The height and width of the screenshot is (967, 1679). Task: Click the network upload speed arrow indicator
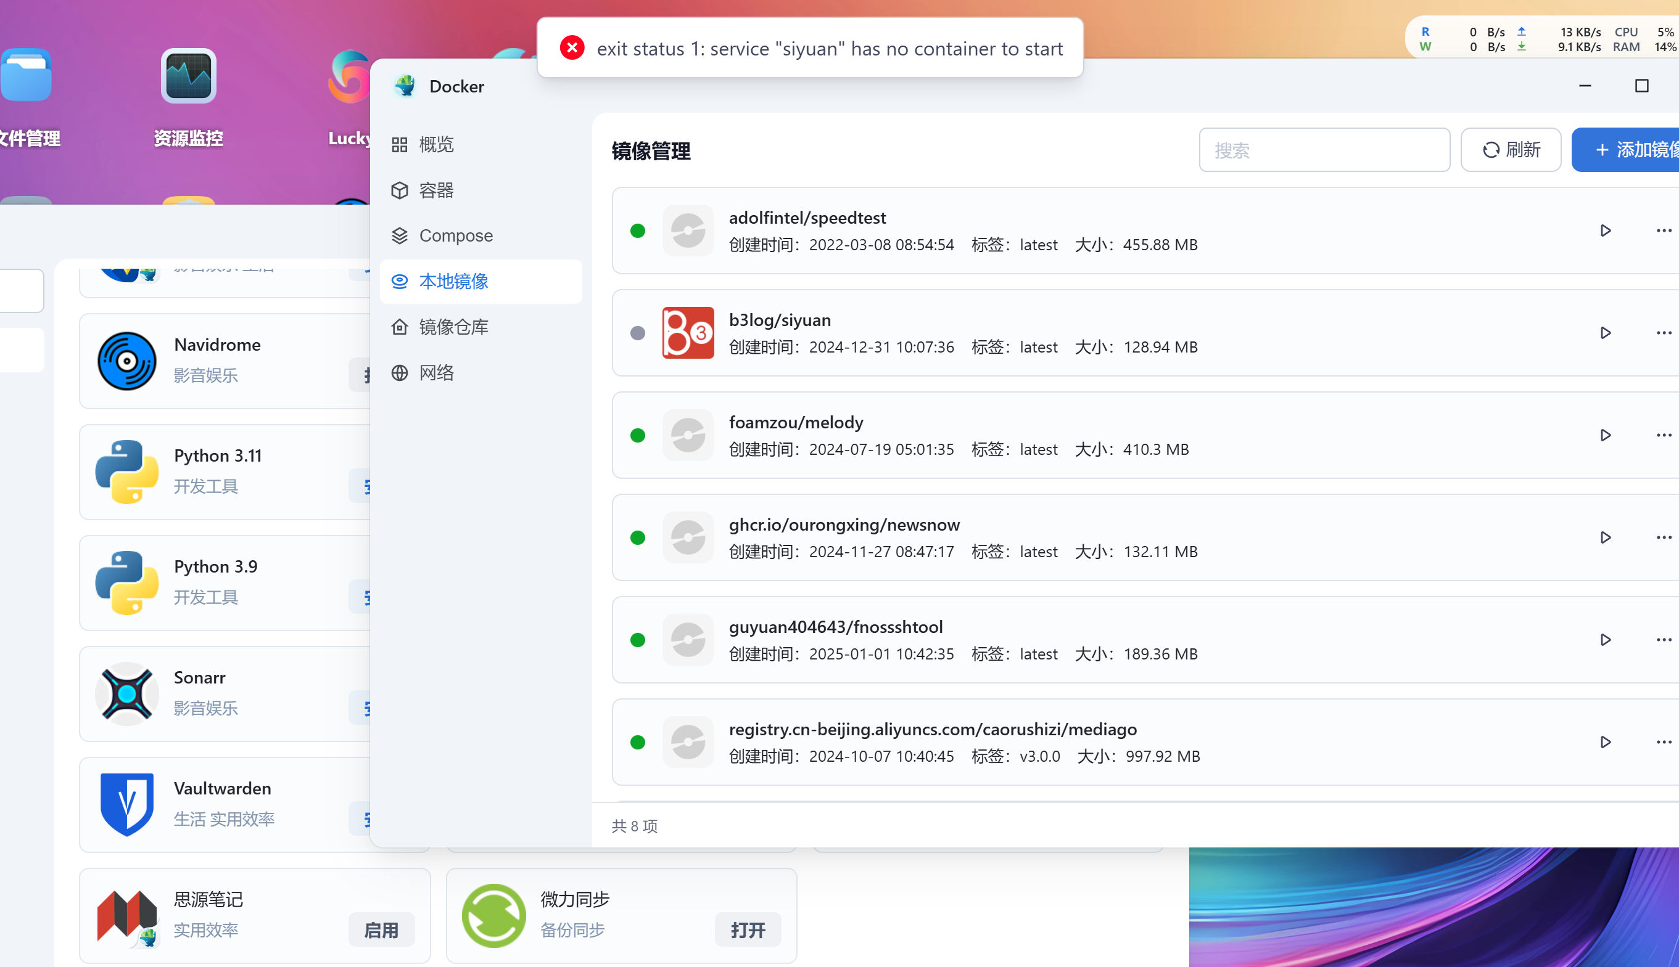pyautogui.click(x=1522, y=31)
